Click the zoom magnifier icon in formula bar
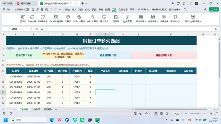 coord(37,29)
